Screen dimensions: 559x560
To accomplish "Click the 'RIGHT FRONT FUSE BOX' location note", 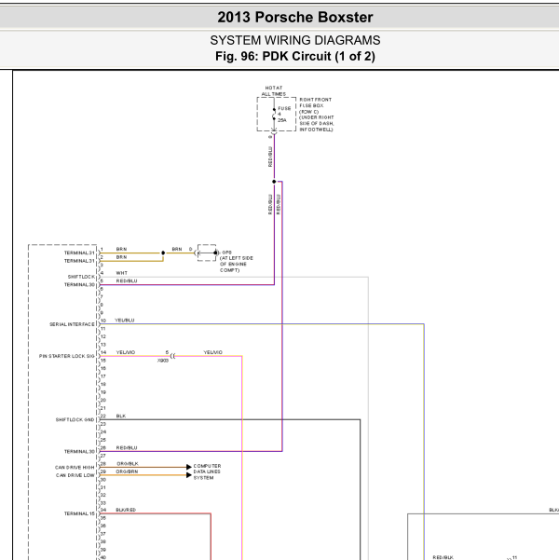I will 317,115.
